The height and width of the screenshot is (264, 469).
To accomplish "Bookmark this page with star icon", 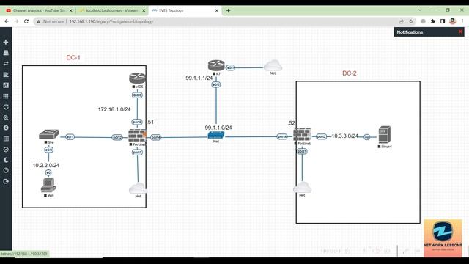I will point(411,21).
